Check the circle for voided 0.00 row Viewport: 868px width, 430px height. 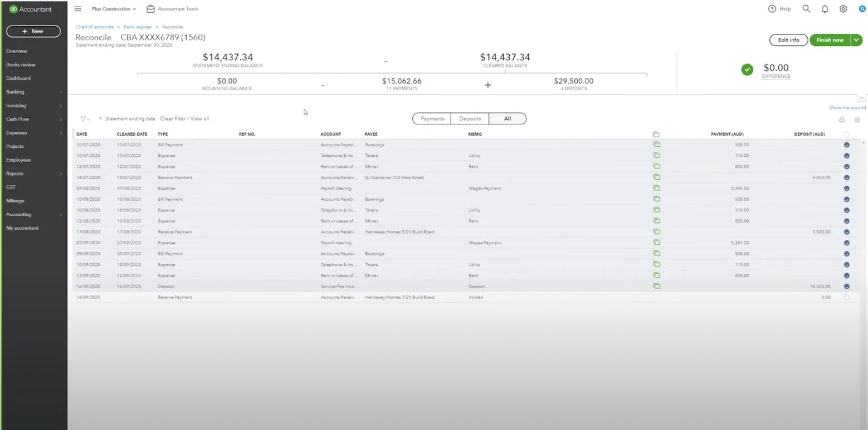pyautogui.click(x=847, y=297)
